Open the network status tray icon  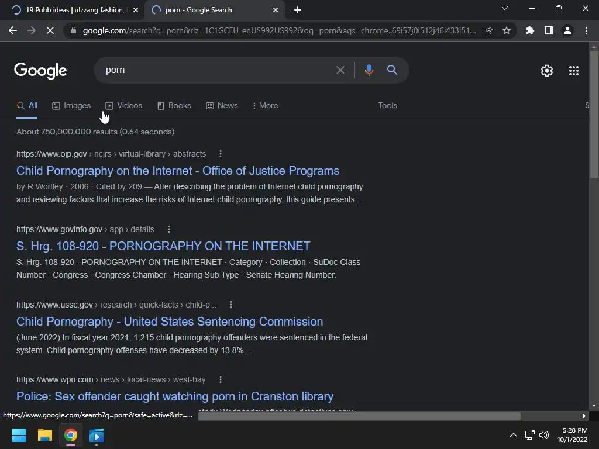click(x=529, y=435)
